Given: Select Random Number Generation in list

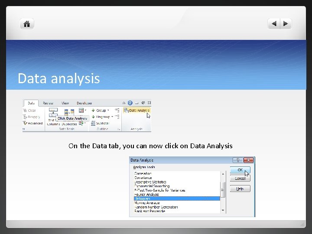Looking at the screenshot, I should [x=177, y=207].
